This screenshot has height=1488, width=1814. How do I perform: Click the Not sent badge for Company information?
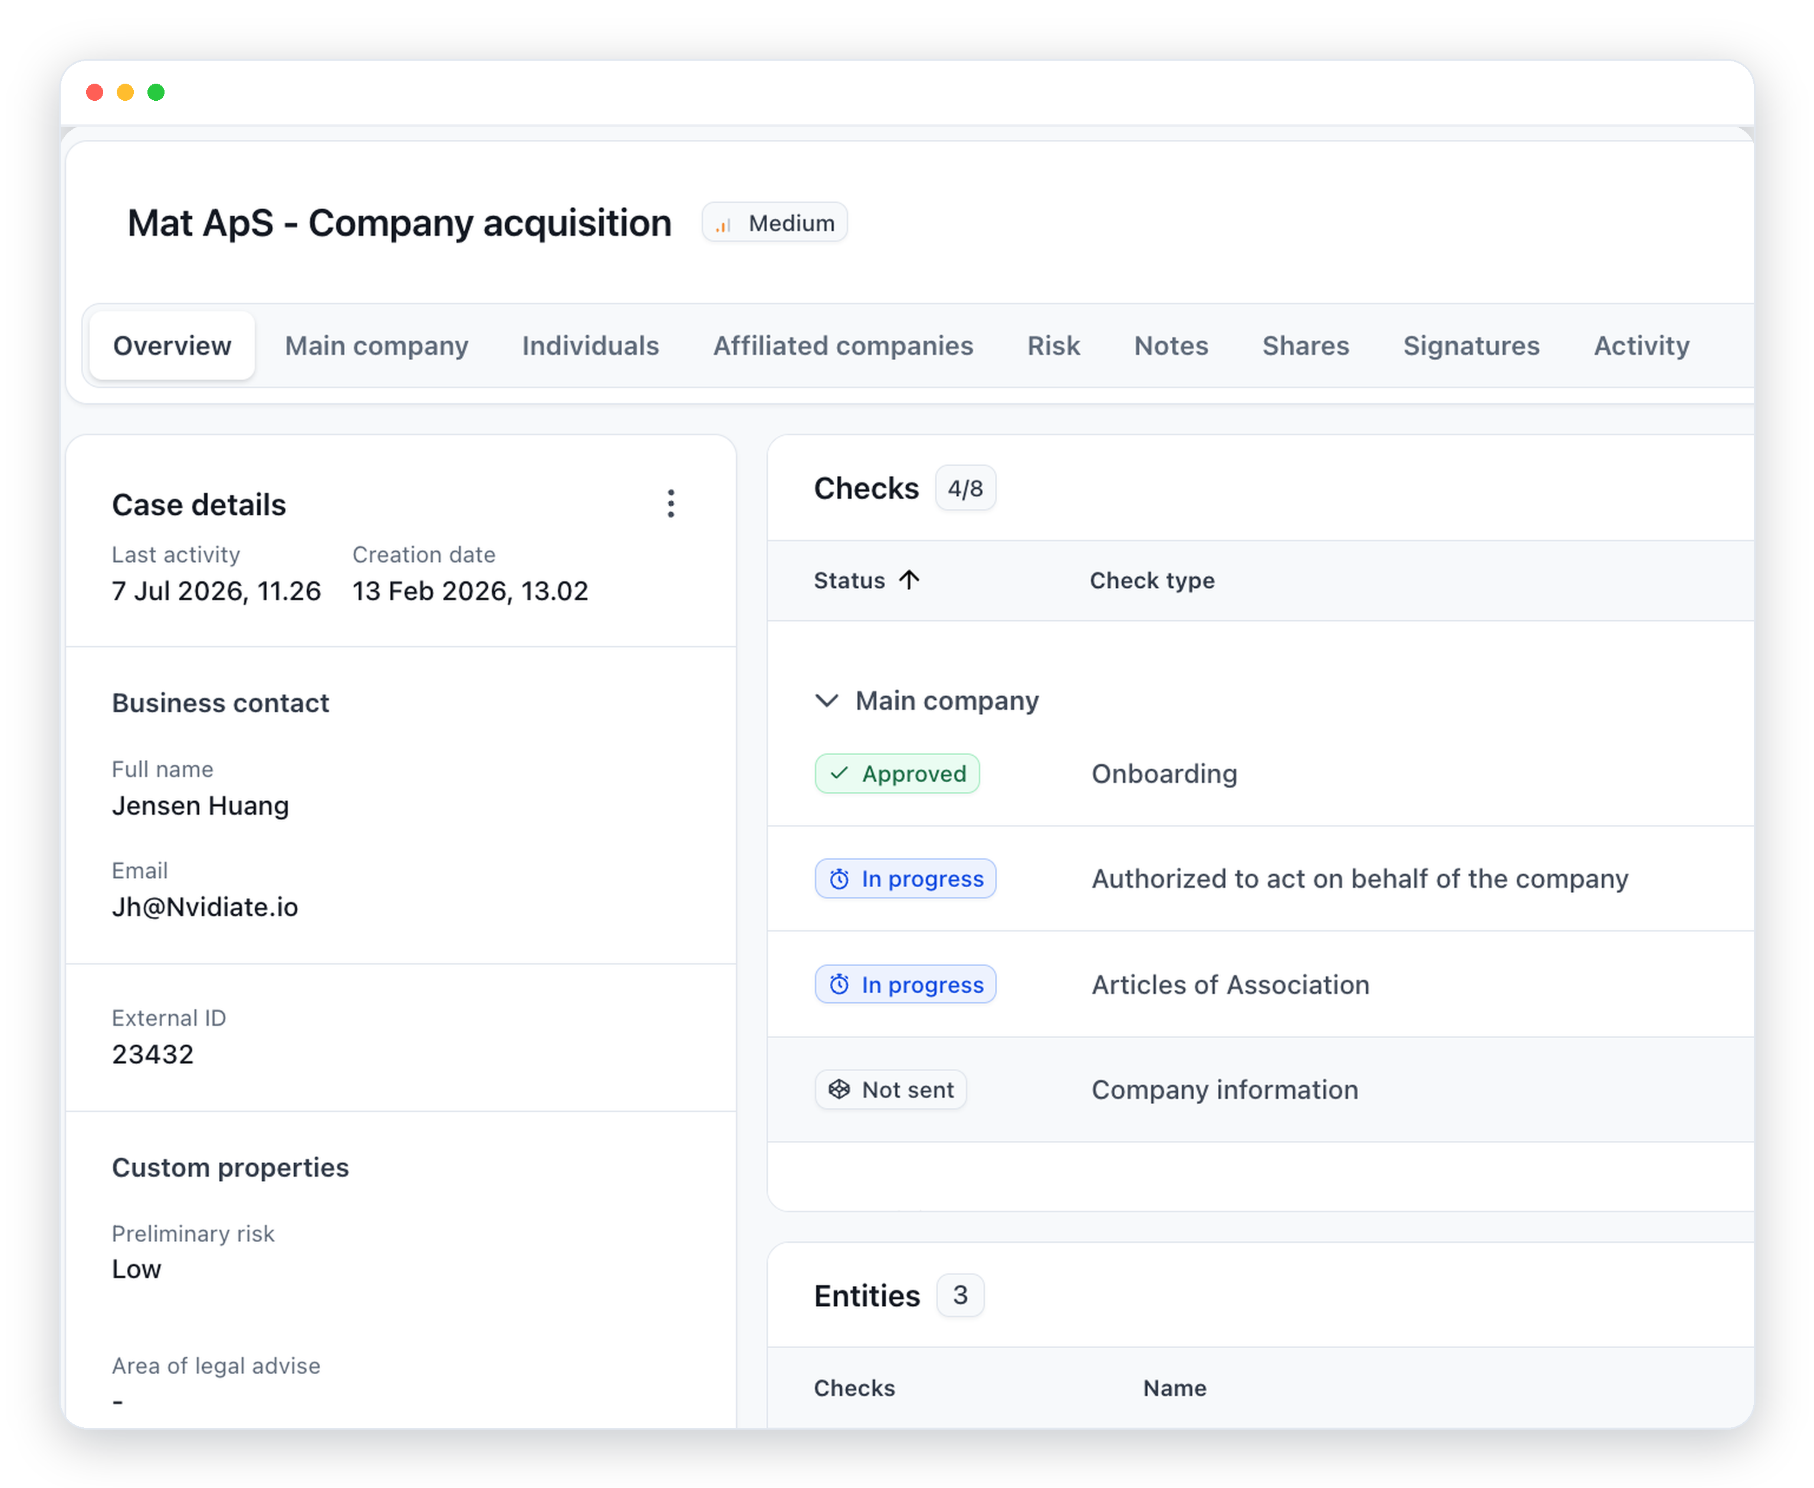point(890,1089)
